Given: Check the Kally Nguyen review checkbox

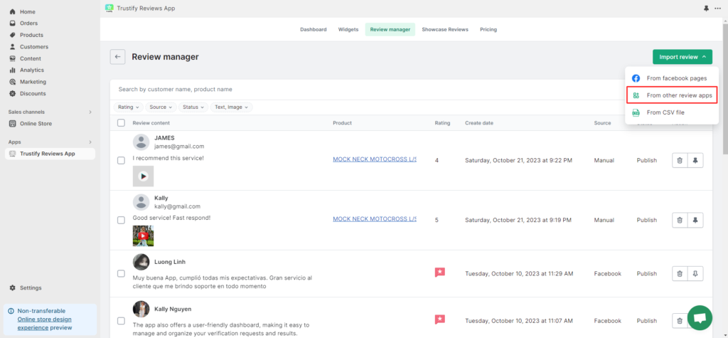Looking at the screenshot, I should 121,320.
